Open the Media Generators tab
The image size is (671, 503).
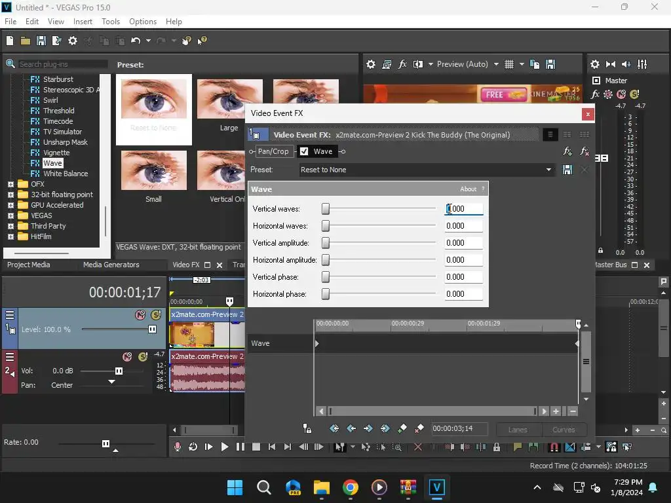click(111, 265)
